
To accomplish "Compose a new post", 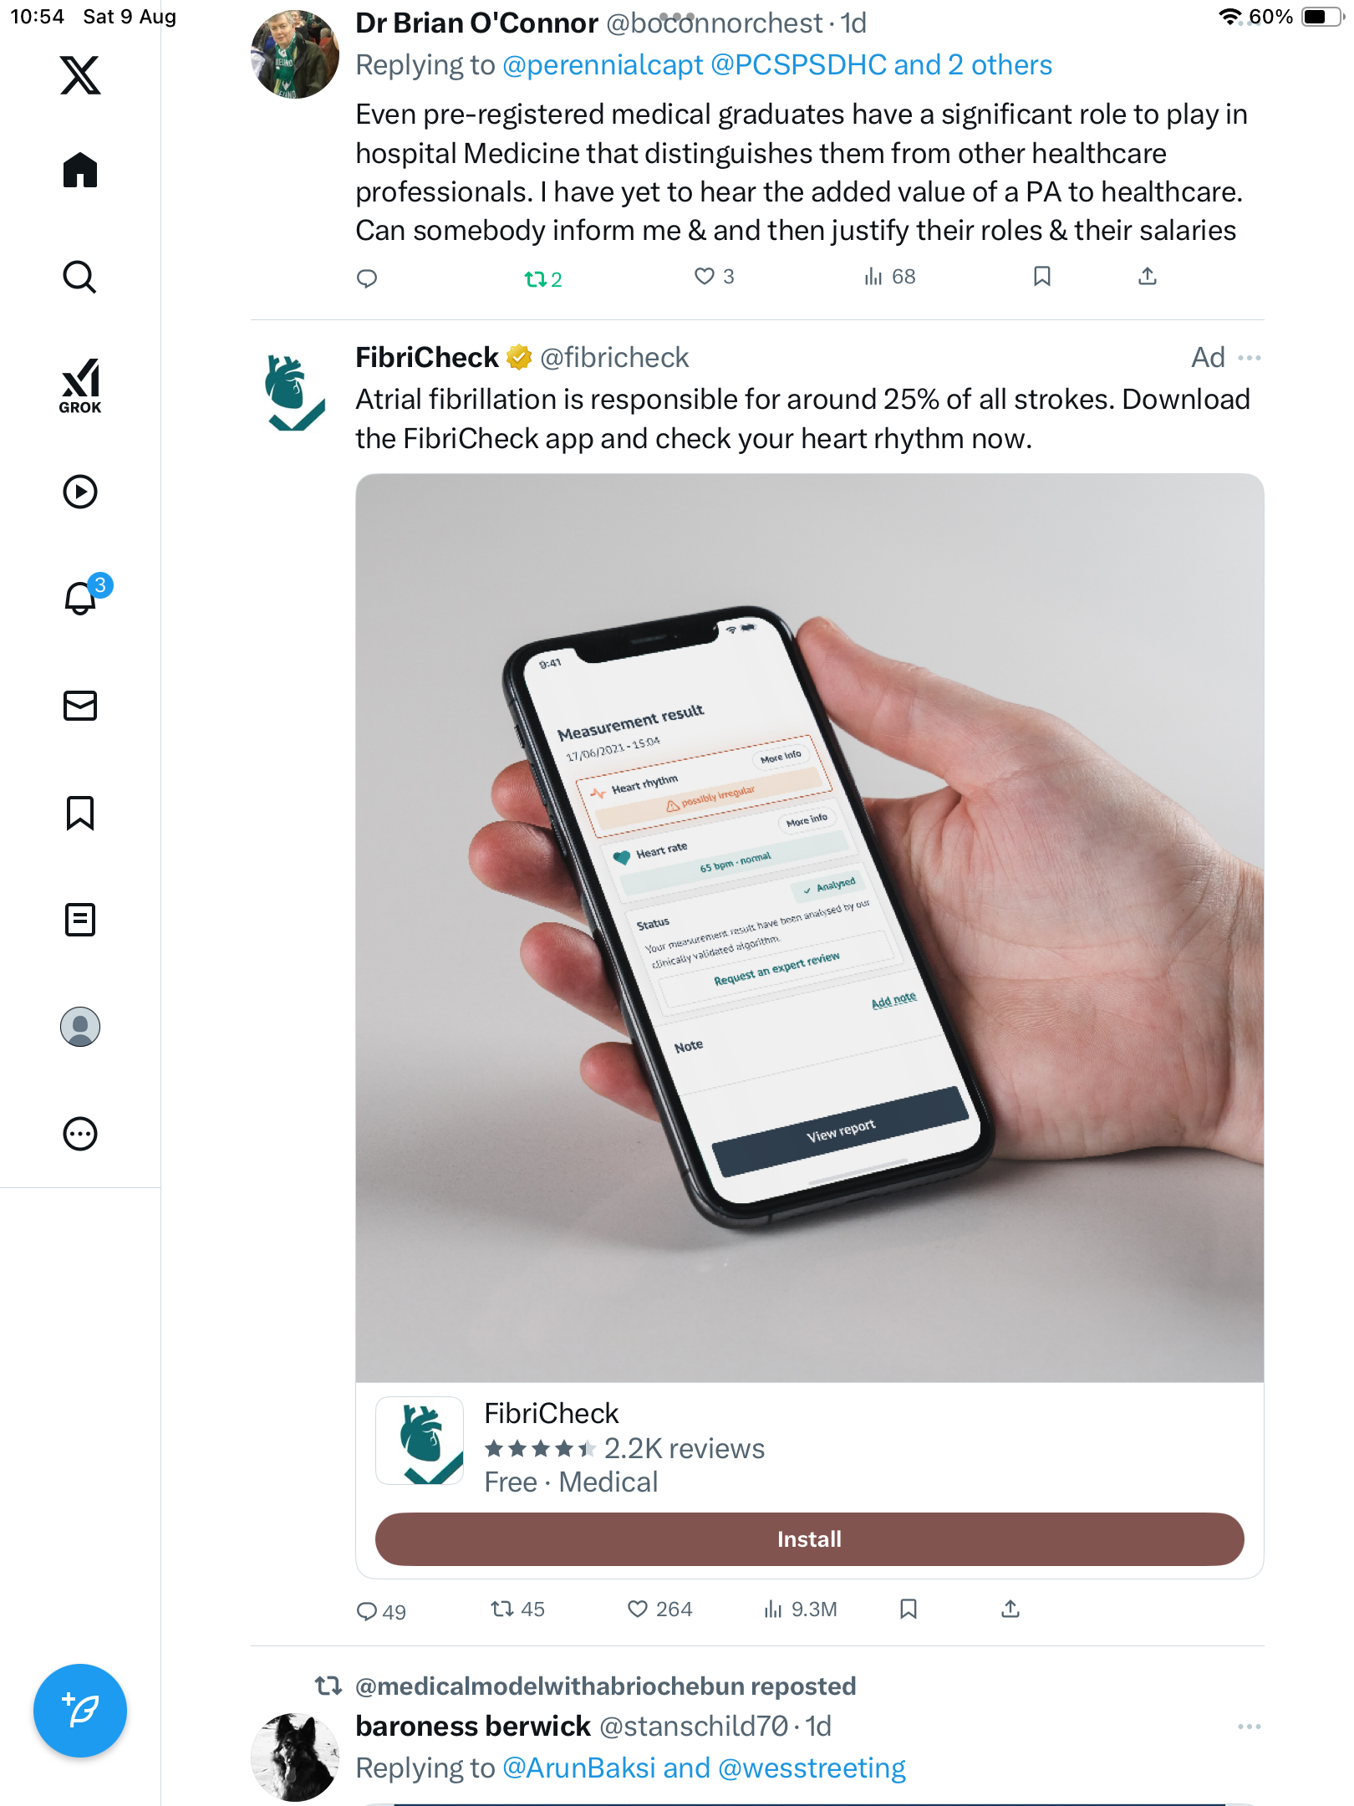I will [x=80, y=1711].
